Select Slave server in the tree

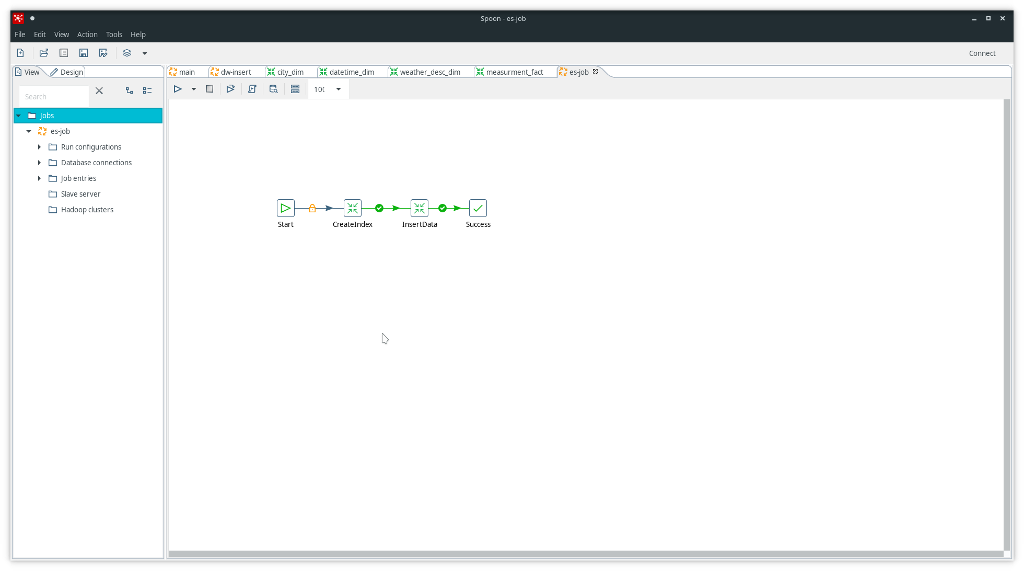[x=80, y=194]
